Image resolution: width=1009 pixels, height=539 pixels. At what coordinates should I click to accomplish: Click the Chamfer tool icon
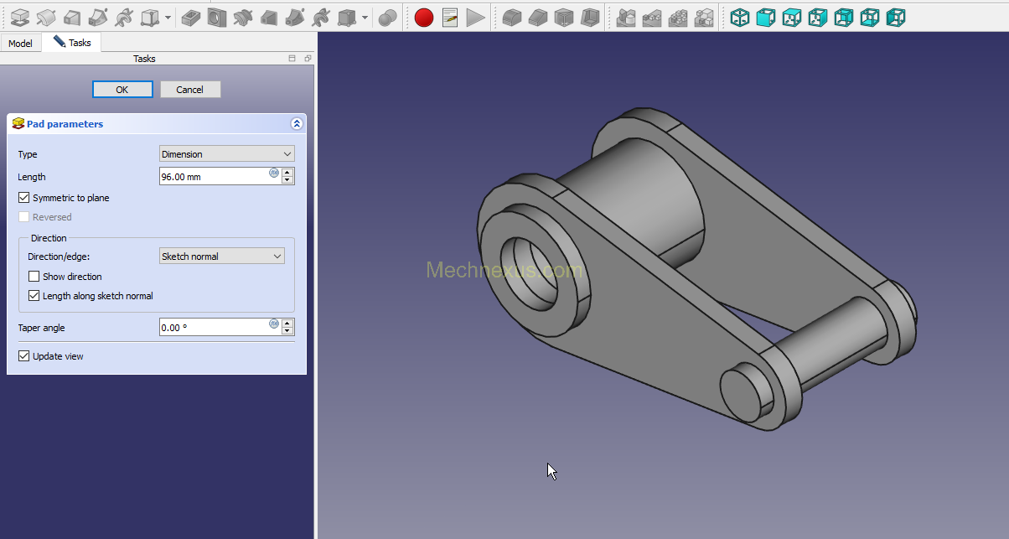537,17
